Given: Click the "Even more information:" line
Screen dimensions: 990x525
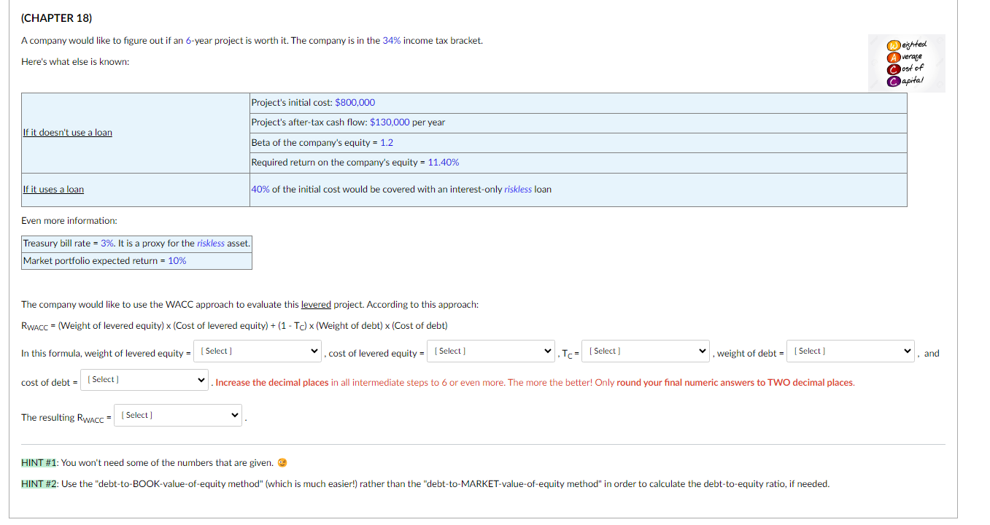Looking at the screenshot, I should (x=69, y=221).
